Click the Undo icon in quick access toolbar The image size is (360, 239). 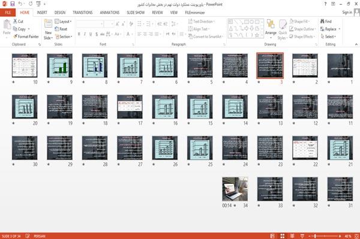point(20,4)
